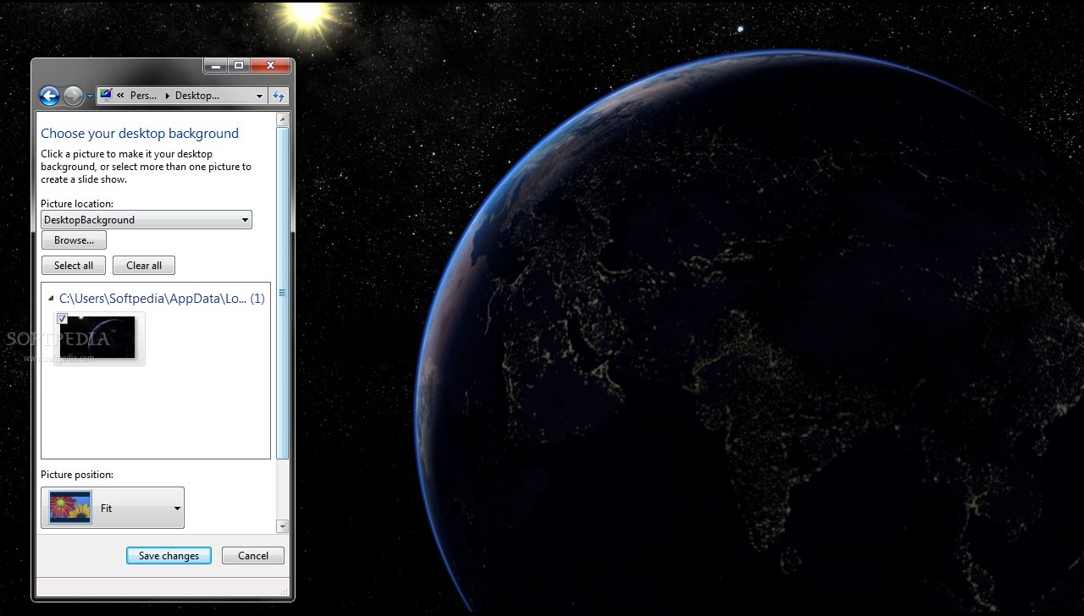Click the Clear all button

tap(144, 266)
